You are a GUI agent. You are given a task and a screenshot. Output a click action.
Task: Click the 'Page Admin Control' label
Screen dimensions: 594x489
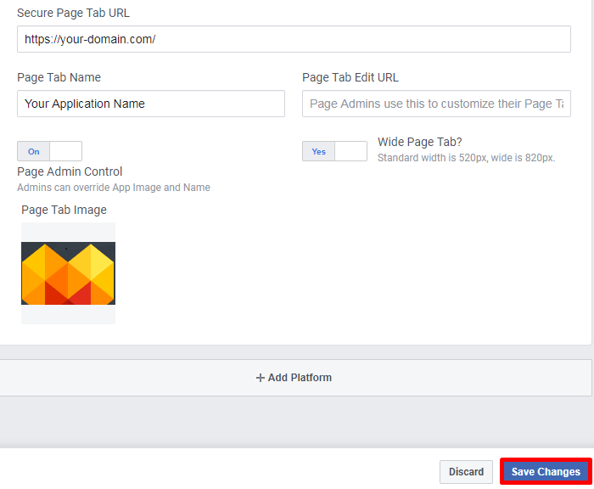coord(70,171)
